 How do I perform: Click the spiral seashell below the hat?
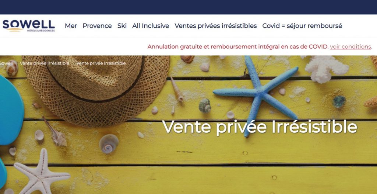point(109,144)
